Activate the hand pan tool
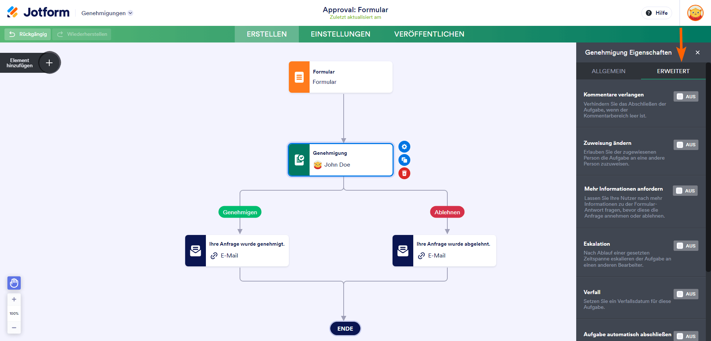Screen dimensions: 711x341 click(x=14, y=283)
